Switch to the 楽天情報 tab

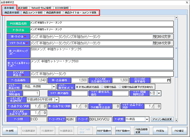click(23, 8)
